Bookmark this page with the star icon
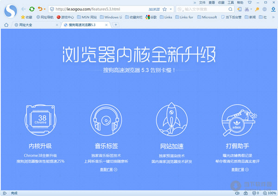The width and height of the screenshot is (278, 196). click(x=164, y=9)
